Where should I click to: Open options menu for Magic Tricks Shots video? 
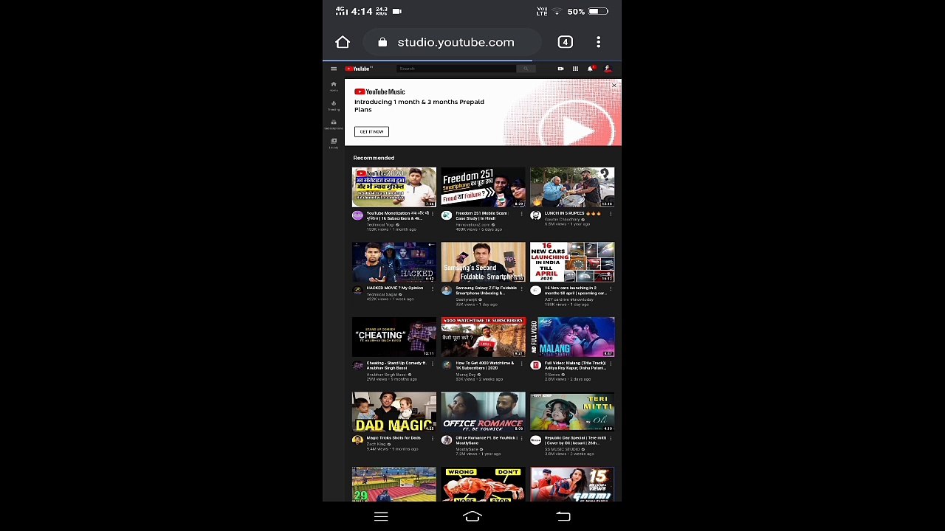click(433, 438)
